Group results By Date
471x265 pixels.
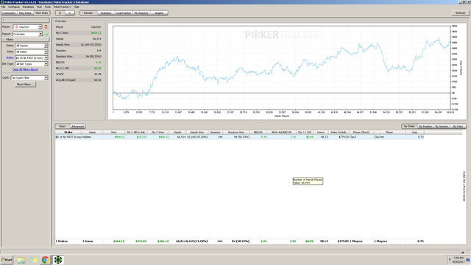[458, 126]
